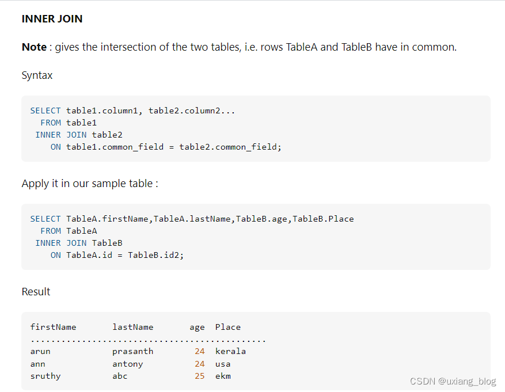Click the INNER JOIN heading
Screen dimensions: 505x392
point(52,18)
